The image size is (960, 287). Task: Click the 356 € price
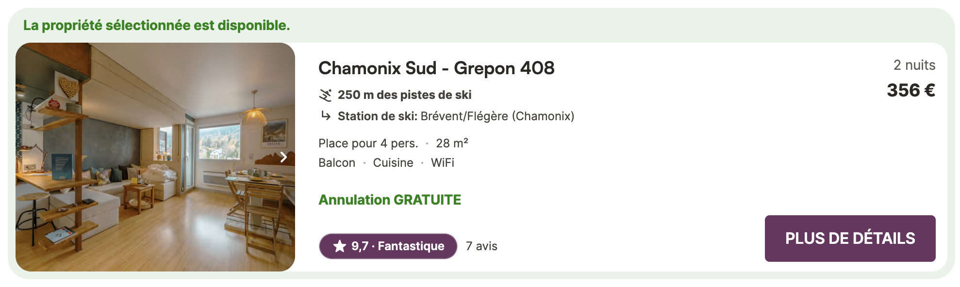(911, 90)
